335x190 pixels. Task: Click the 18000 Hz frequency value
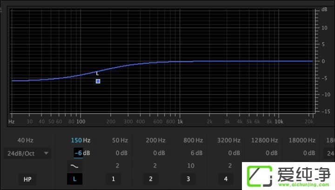pyautogui.click(x=302, y=140)
